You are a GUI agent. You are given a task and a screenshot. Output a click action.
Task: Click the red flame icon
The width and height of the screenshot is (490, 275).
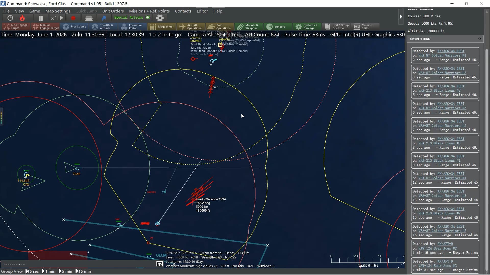point(22,18)
